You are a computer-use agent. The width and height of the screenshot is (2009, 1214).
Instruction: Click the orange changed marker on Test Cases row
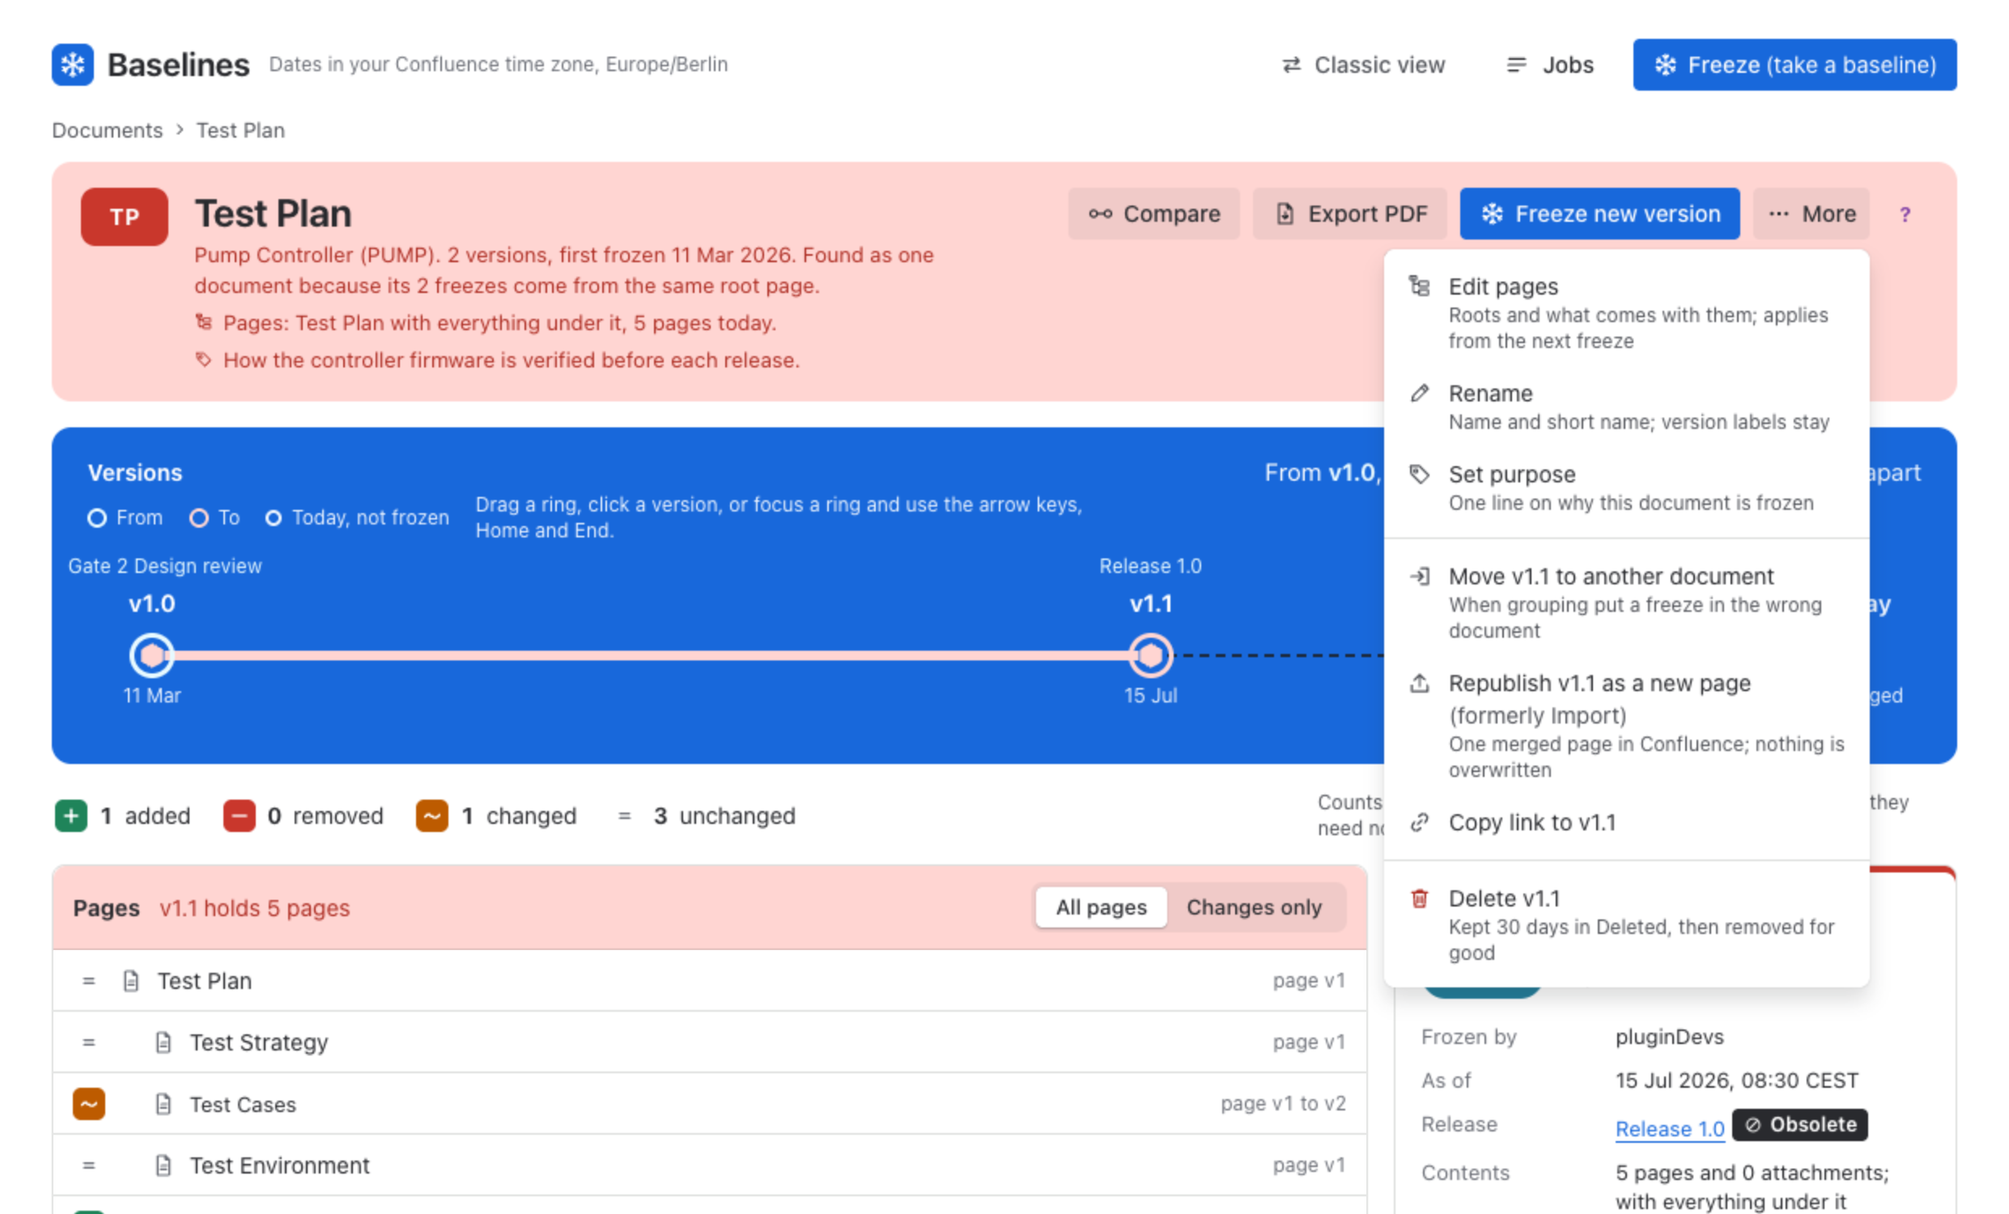[x=89, y=1104]
